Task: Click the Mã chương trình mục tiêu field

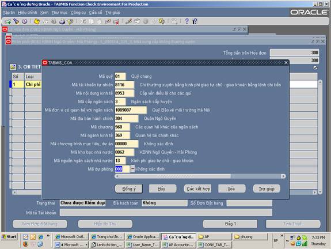Action: click(127, 144)
